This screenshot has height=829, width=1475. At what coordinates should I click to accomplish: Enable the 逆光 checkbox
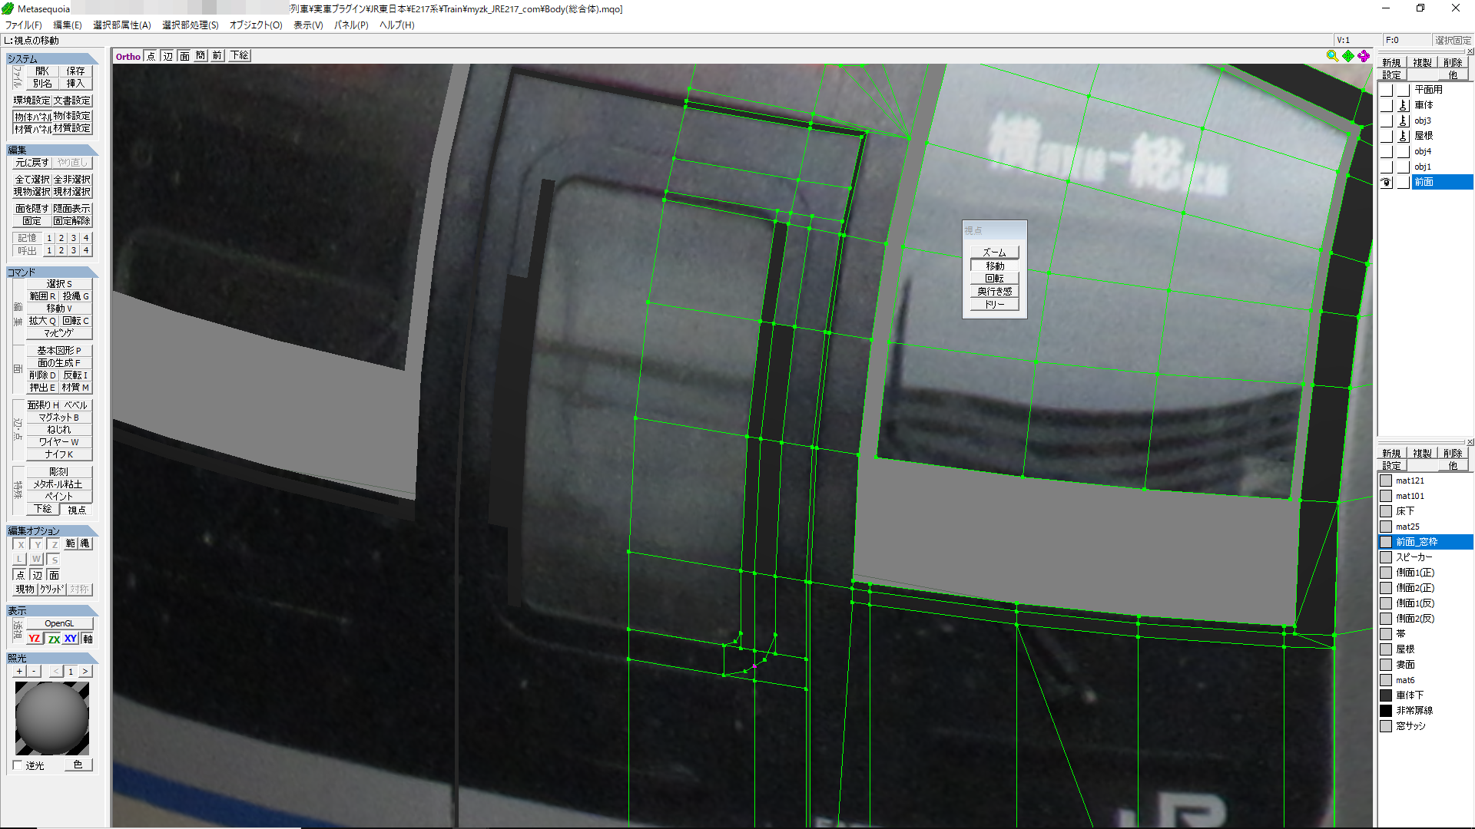(x=18, y=765)
